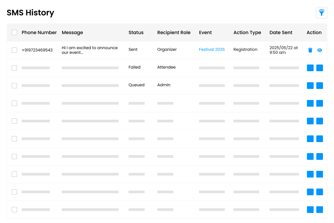Click the Registration action type cell
Screen dimensions: 334x223
[245, 49]
